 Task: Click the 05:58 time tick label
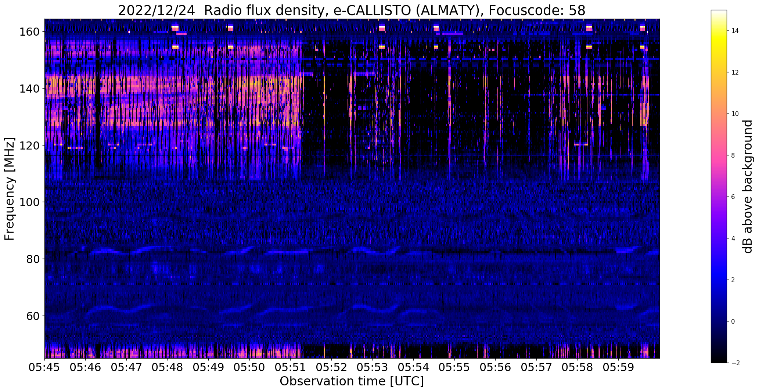coord(577,367)
